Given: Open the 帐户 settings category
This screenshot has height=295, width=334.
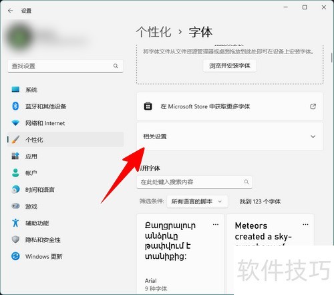Looking at the screenshot, I should (x=65, y=173).
